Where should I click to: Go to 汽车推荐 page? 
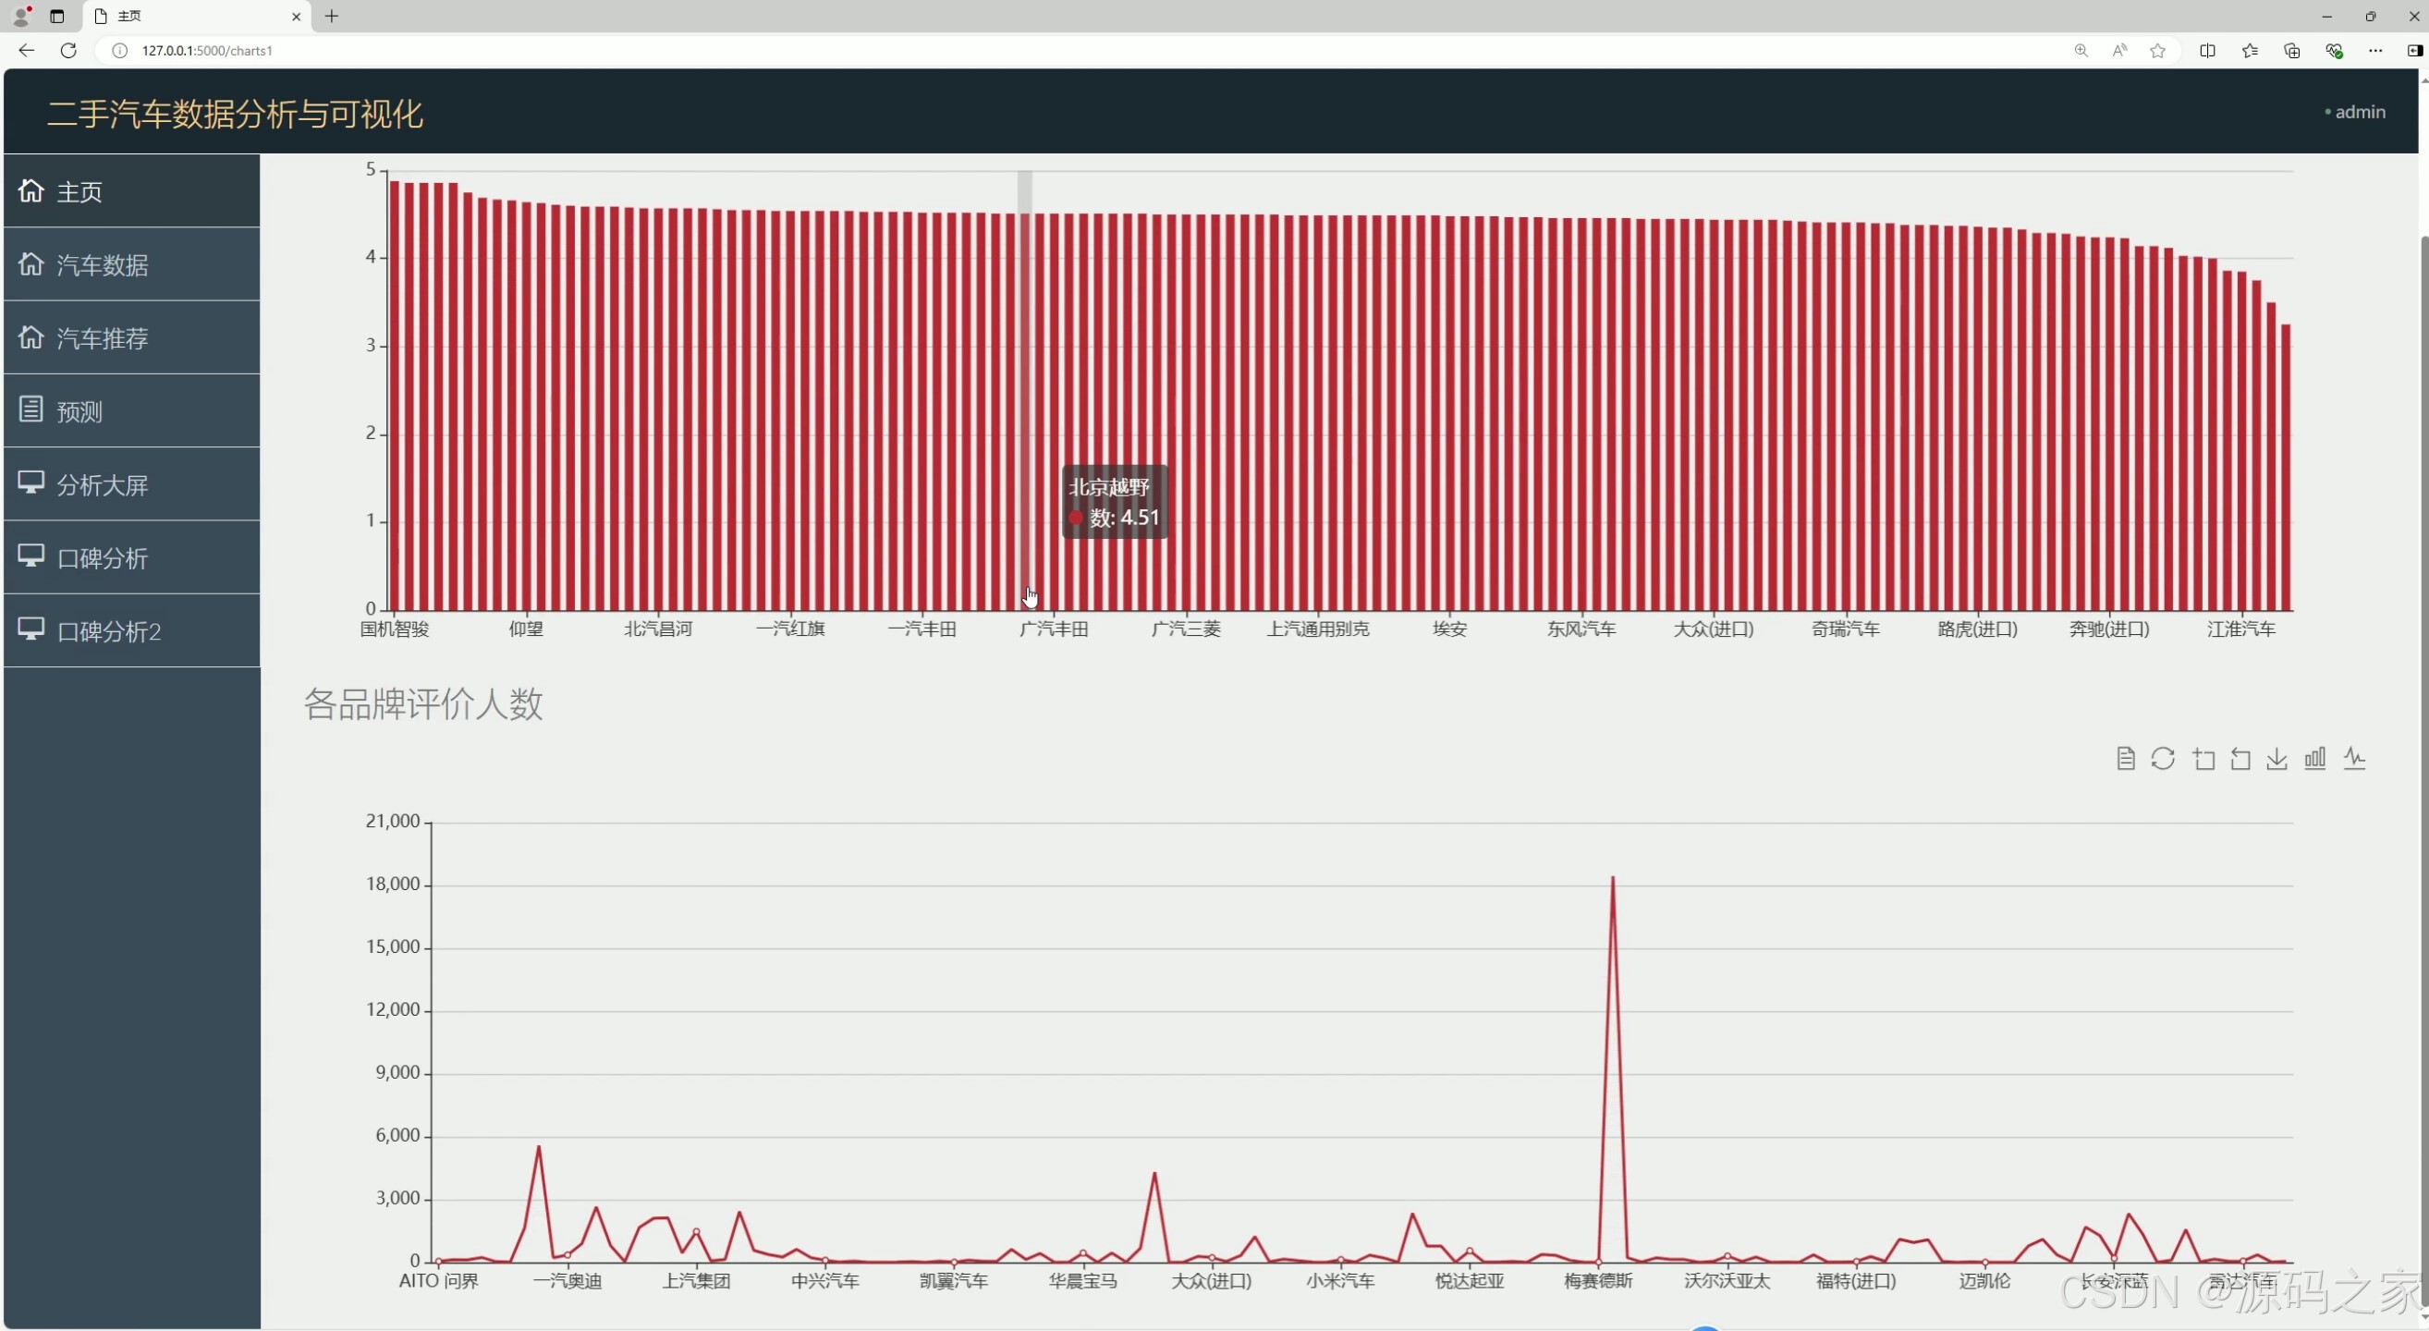(x=102, y=338)
